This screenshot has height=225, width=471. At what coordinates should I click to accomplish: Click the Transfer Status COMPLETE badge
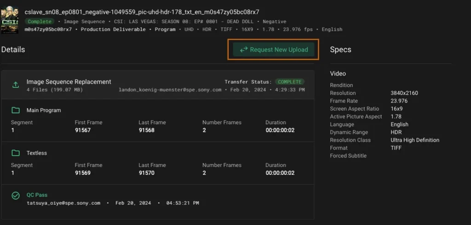289,82
